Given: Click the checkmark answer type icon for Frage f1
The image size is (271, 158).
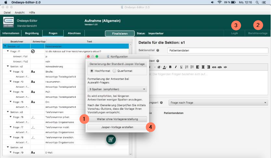Looking at the screenshot, I should [x=33, y=51].
